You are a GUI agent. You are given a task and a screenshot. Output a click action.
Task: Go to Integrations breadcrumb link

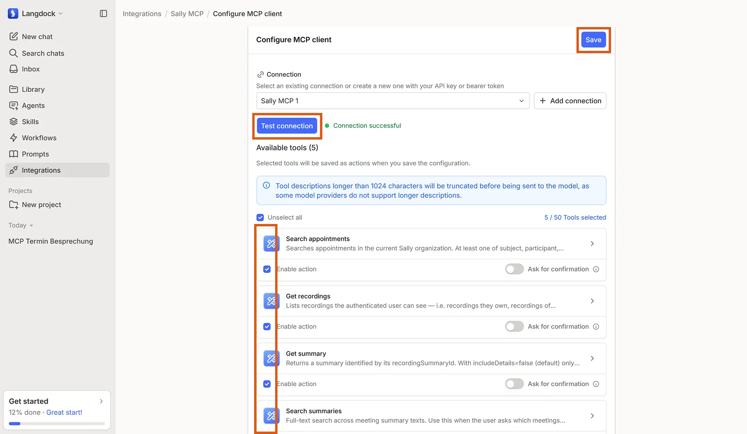(x=142, y=14)
